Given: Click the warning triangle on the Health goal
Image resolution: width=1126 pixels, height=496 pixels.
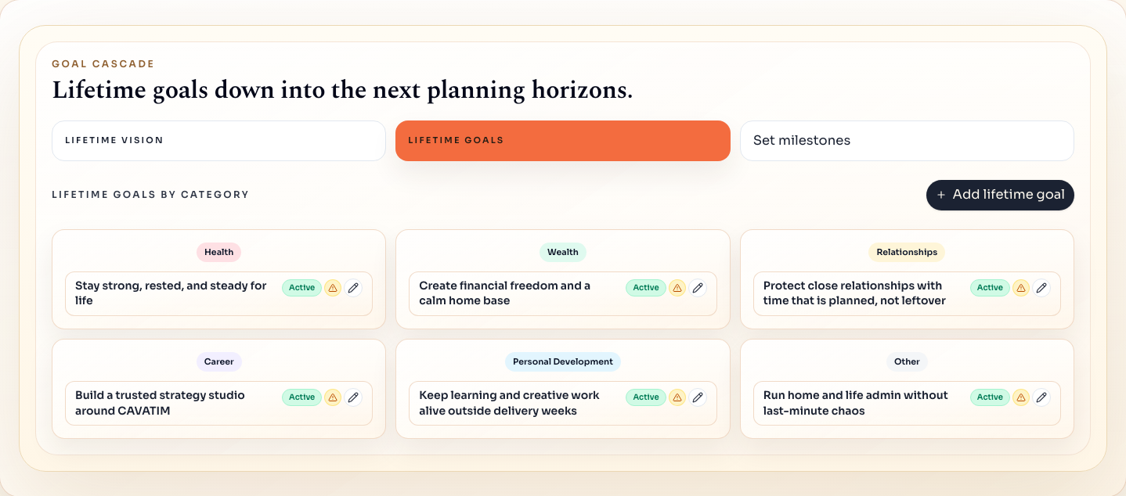Looking at the screenshot, I should pos(333,288).
